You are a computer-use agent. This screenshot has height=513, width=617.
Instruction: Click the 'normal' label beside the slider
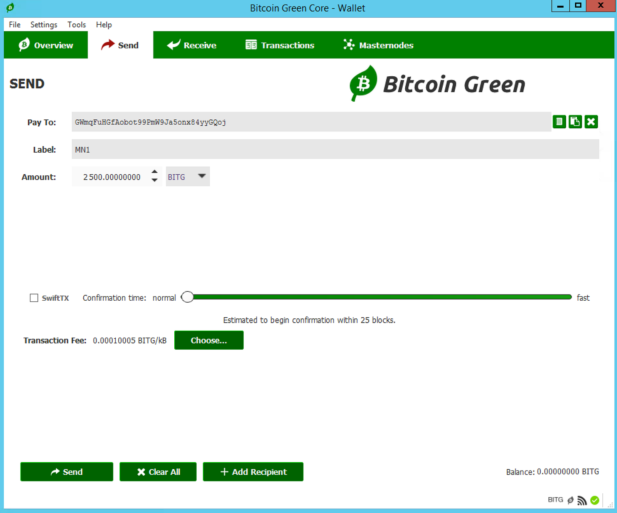coord(164,298)
